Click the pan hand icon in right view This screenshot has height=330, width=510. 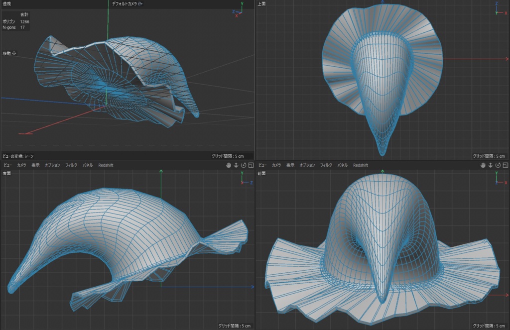[229, 165]
